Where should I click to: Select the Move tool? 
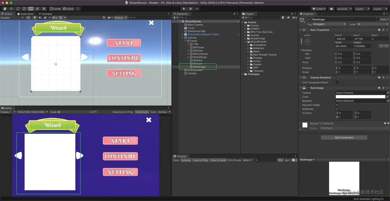coord(11,9)
